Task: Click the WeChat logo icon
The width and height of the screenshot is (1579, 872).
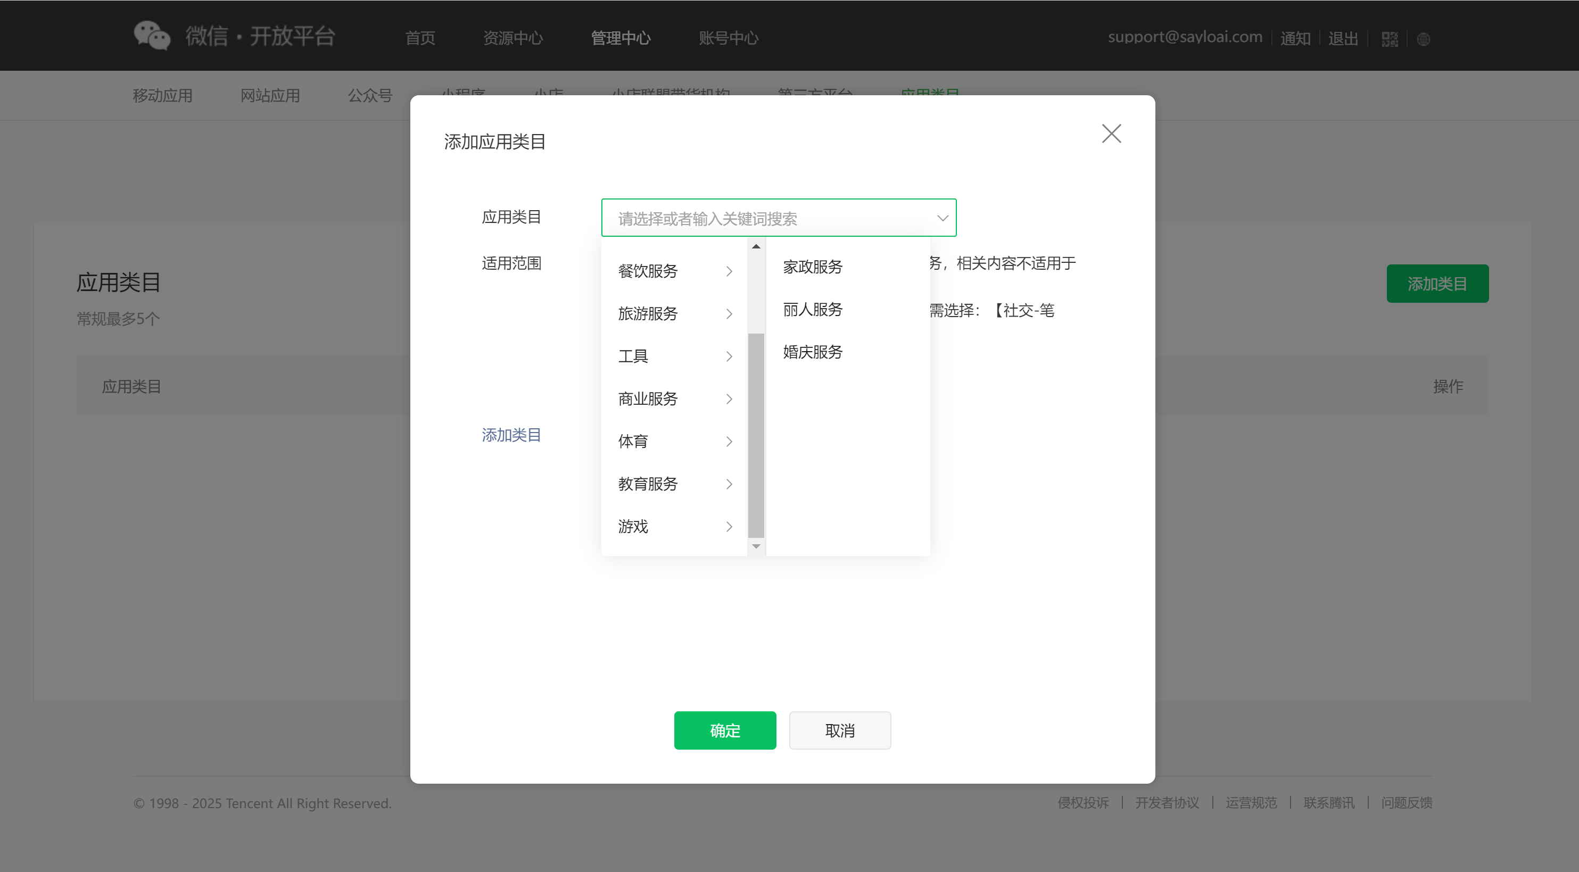Action: tap(151, 36)
